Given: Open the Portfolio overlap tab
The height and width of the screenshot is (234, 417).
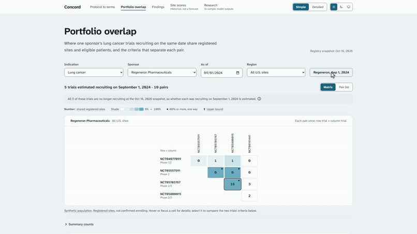Looking at the screenshot, I should click(x=133, y=7).
